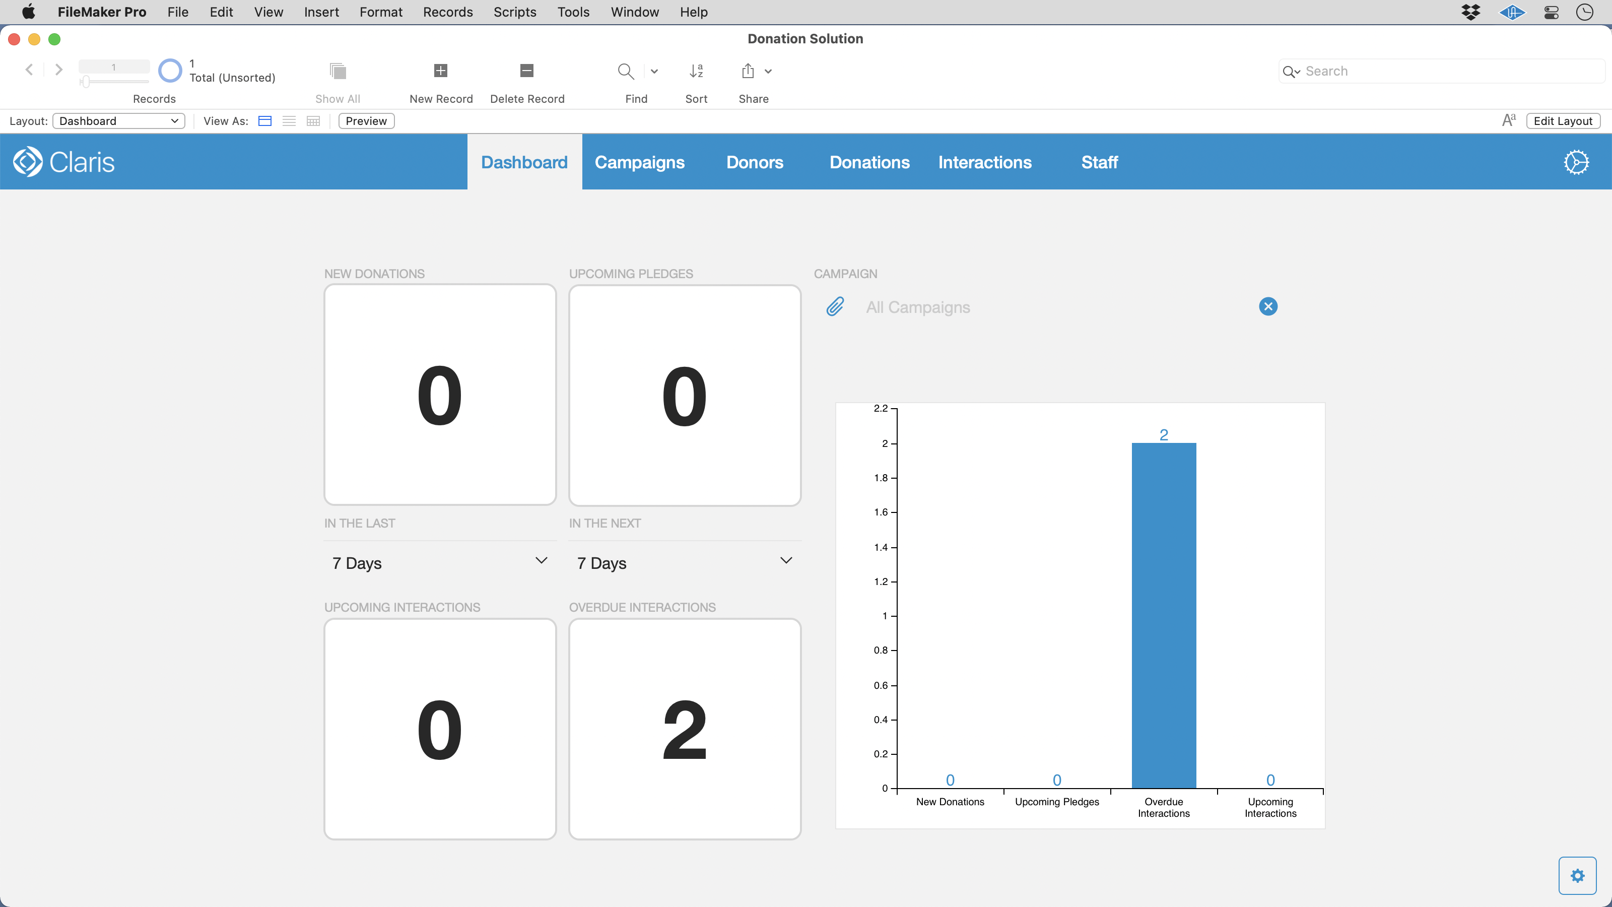Image resolution: width=1612 pixels, height=907 pixels.
Task: Open the Tools menu
Action: (574, 12)
